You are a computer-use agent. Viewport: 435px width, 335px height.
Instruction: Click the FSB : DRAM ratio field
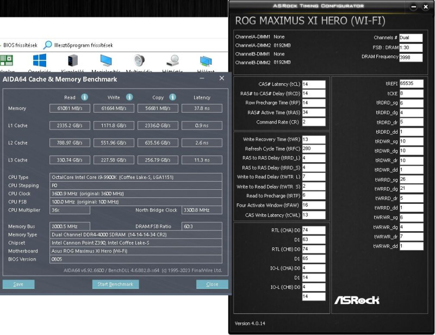[411, 47]
